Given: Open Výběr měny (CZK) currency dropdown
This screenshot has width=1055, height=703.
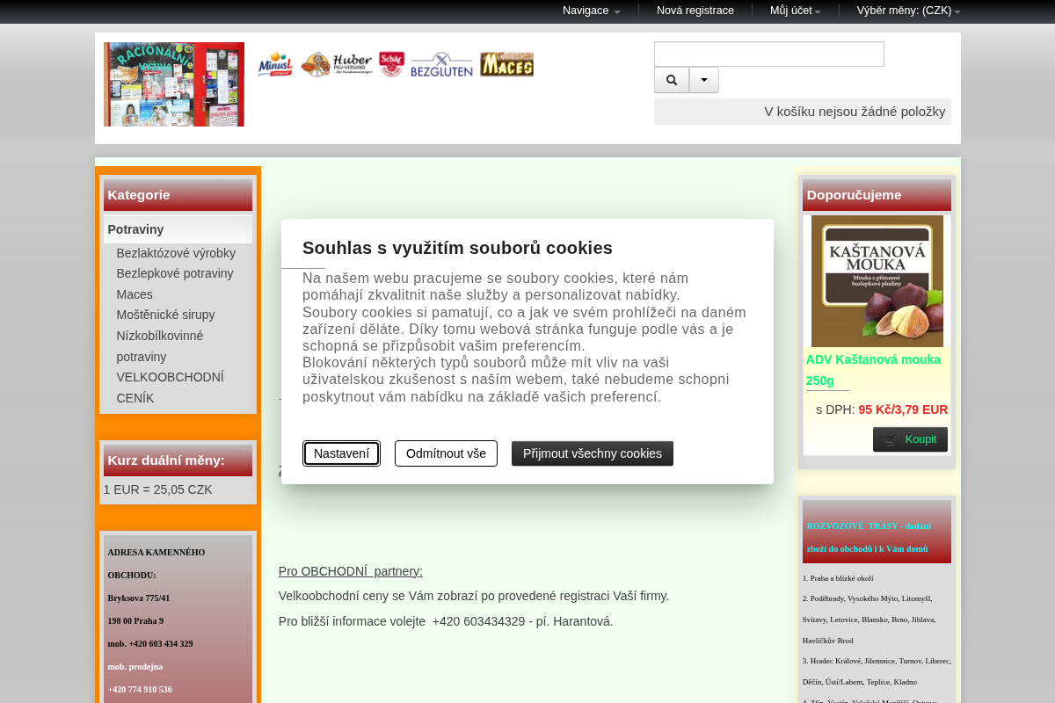Looking at the screenshot, I should point(909,11).
